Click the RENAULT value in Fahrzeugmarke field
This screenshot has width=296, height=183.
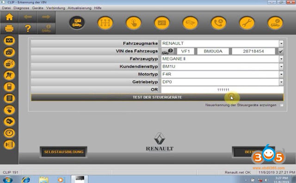click(173, 43)
